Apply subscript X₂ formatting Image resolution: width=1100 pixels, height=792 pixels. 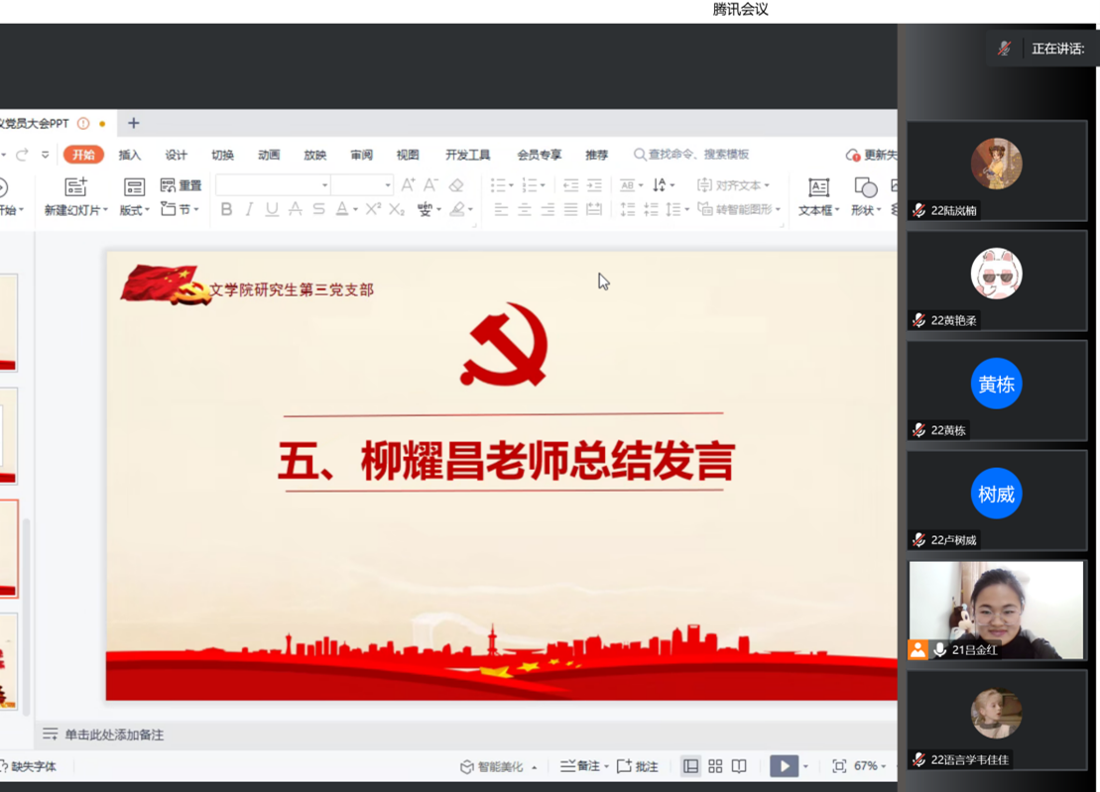click(397, 209)
